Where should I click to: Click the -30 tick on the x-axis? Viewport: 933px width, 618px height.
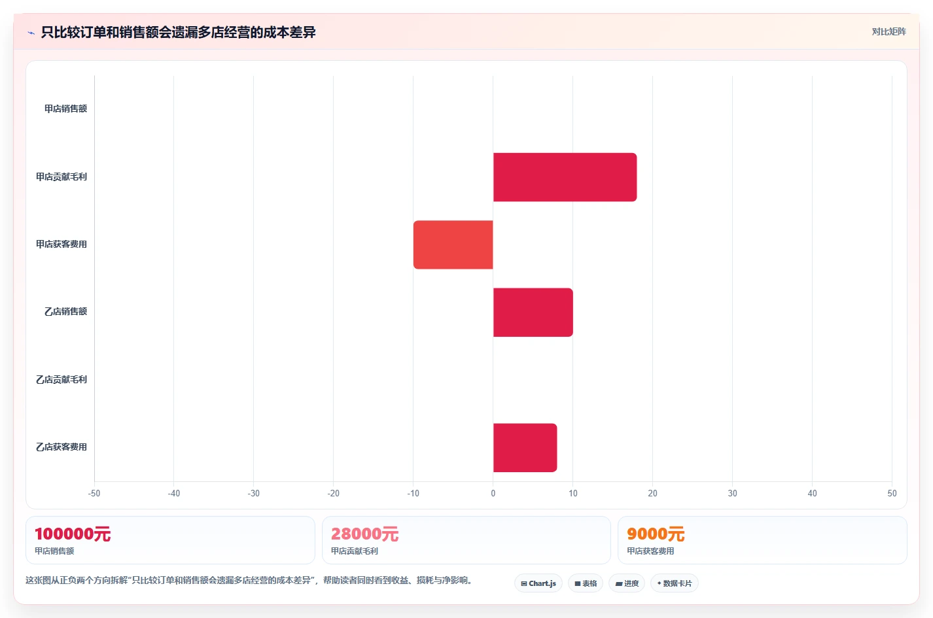(254, 493)
